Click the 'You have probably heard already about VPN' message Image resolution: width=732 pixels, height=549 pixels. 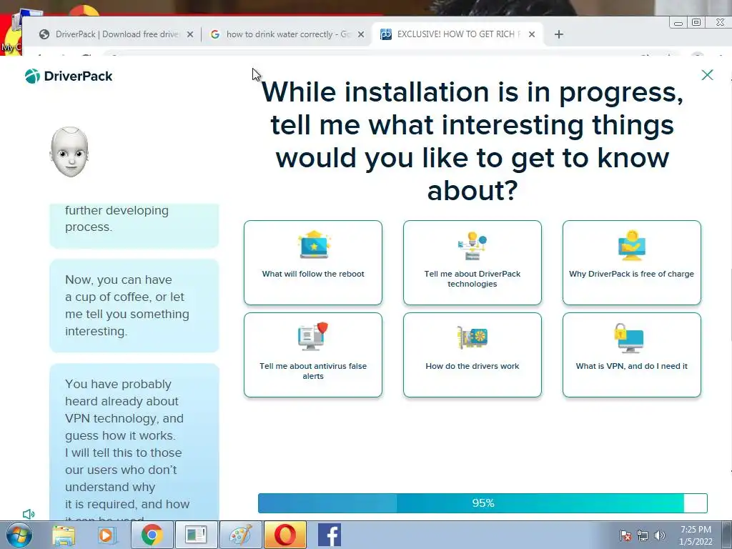134,442
